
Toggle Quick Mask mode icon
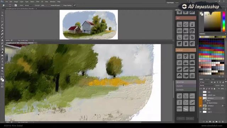pyautogui.click(x=2, y=84)
